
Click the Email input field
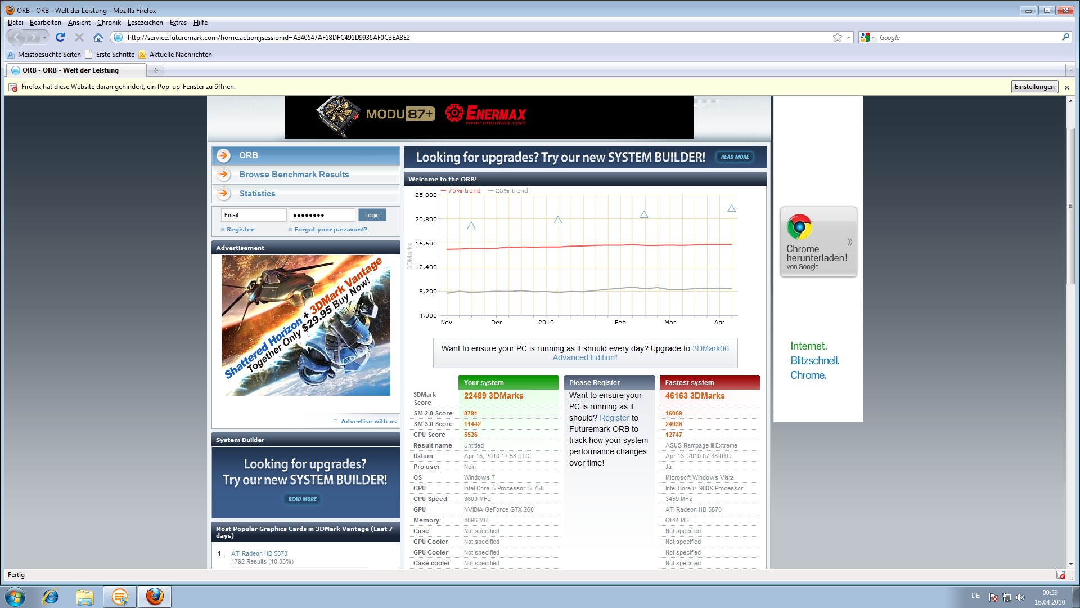click(x=254, y=215)
